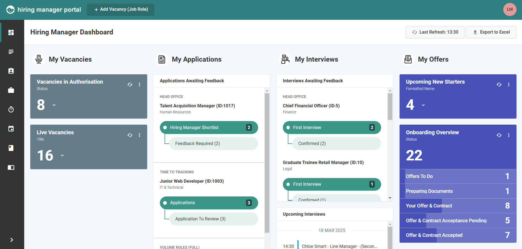This screenshot has width=522, height=249.
Task: Select First Interview for Graduate Trainee Retail Manager
Action: (x=332, y=184)
